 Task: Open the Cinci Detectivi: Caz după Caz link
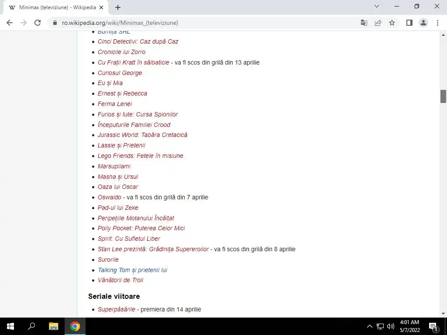pos(138,41)
